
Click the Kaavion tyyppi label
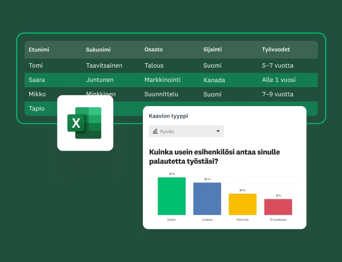168,116
